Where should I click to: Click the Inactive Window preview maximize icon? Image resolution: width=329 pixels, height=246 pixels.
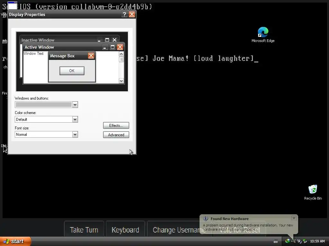pyautogui.click(x=107, y=40)
